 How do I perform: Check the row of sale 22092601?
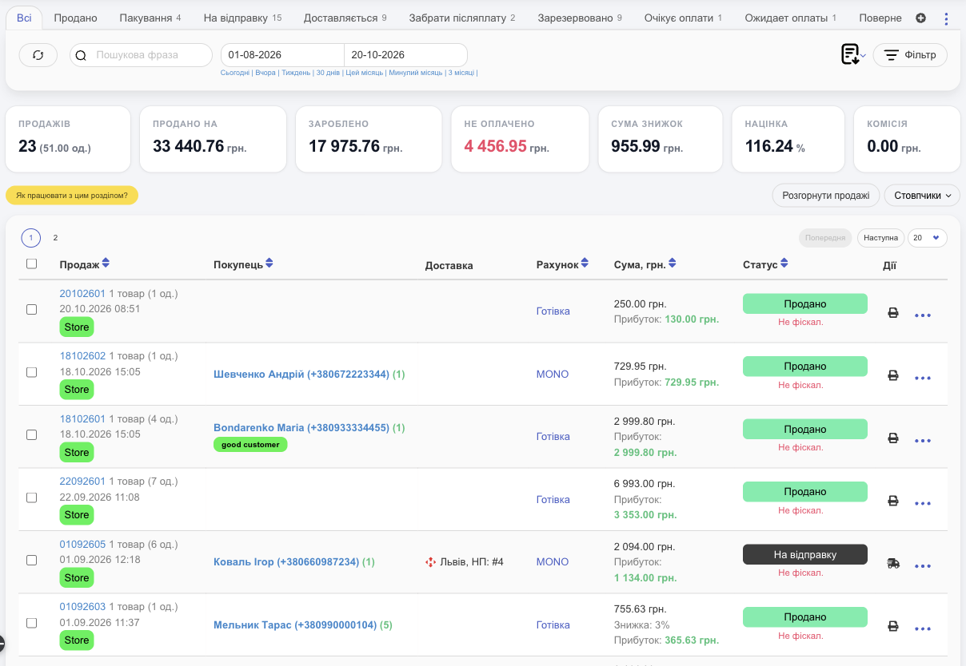(x=32, y=498)
